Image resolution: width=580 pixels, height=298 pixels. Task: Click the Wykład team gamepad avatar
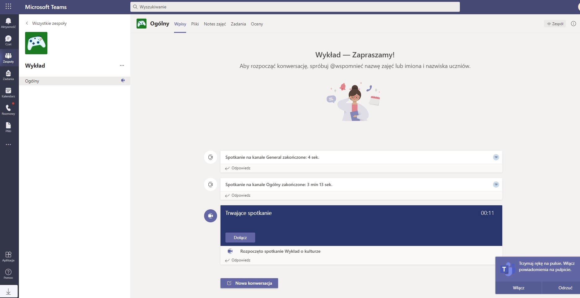[36, 43]
